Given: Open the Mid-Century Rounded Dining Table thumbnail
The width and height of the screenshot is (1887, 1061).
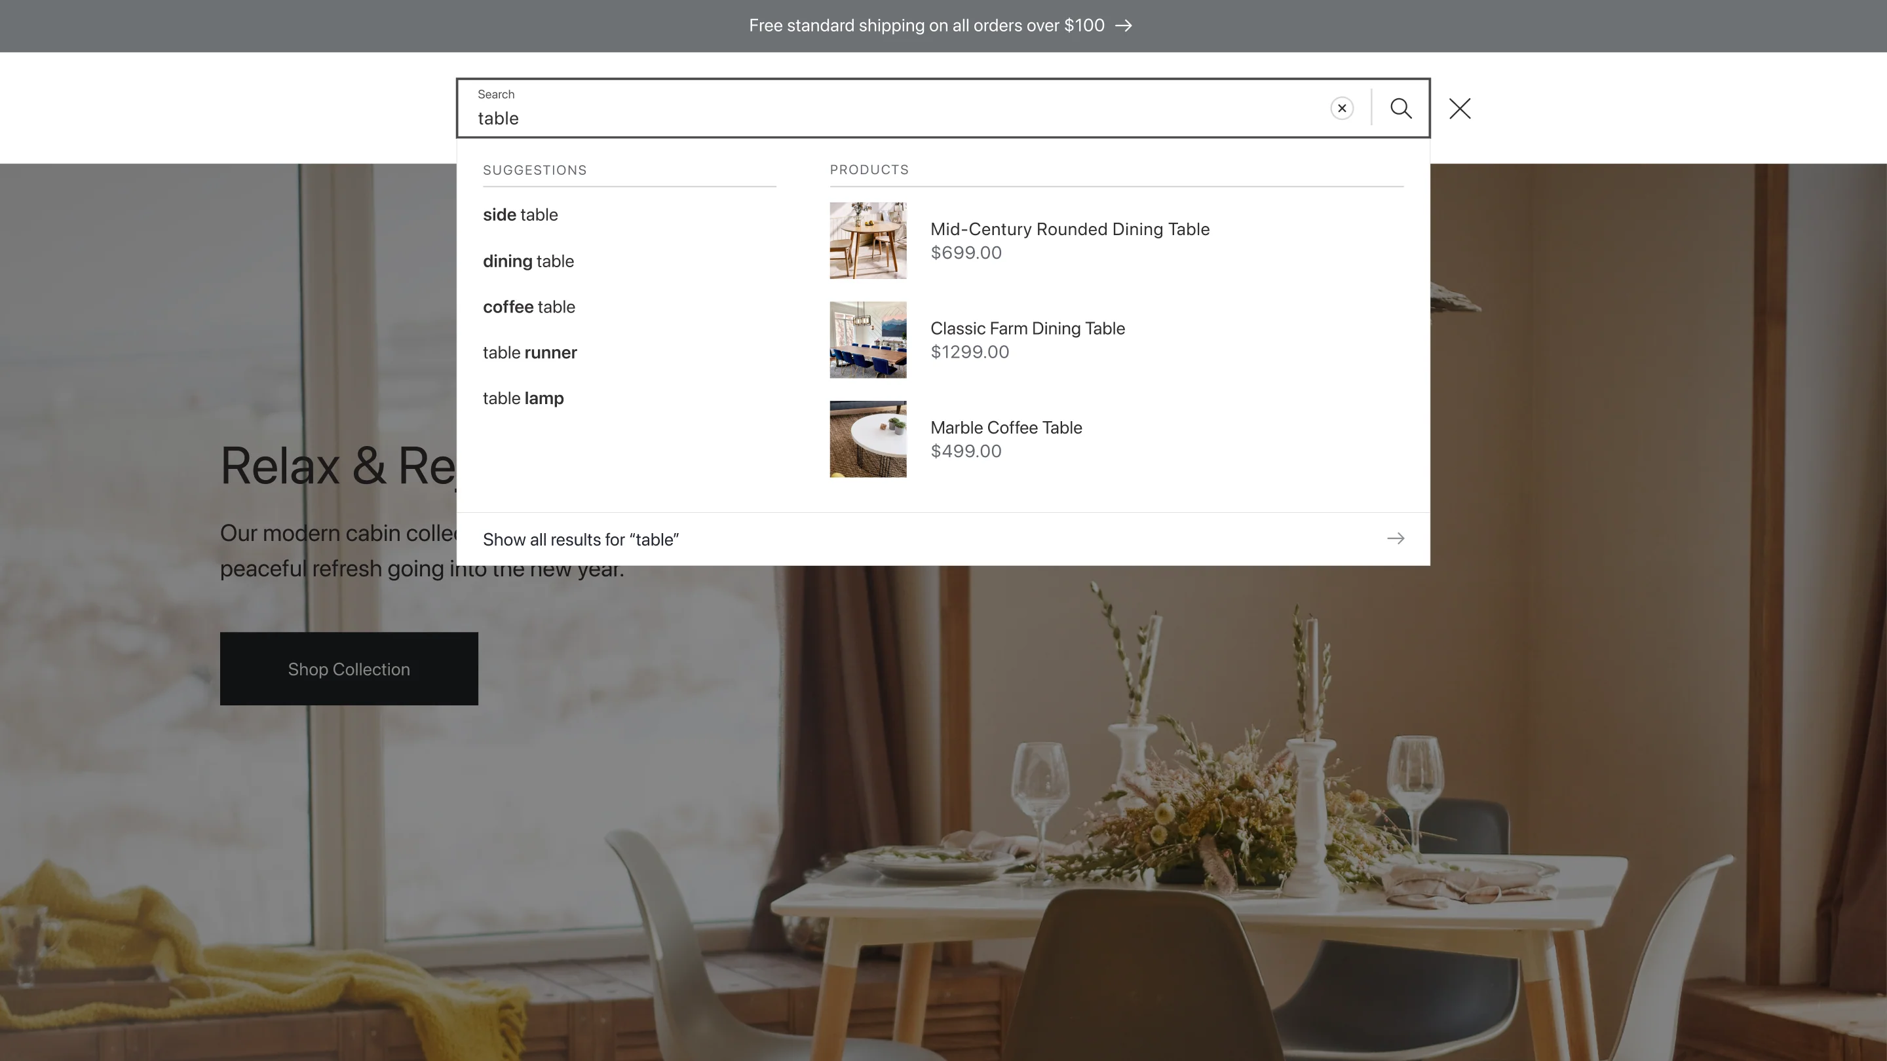Looking at the screenshot, I should tap(868, 241).
